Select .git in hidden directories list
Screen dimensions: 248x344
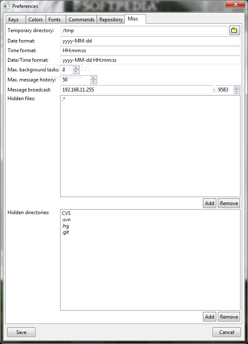pyautogui.click(x=66, y=233)
